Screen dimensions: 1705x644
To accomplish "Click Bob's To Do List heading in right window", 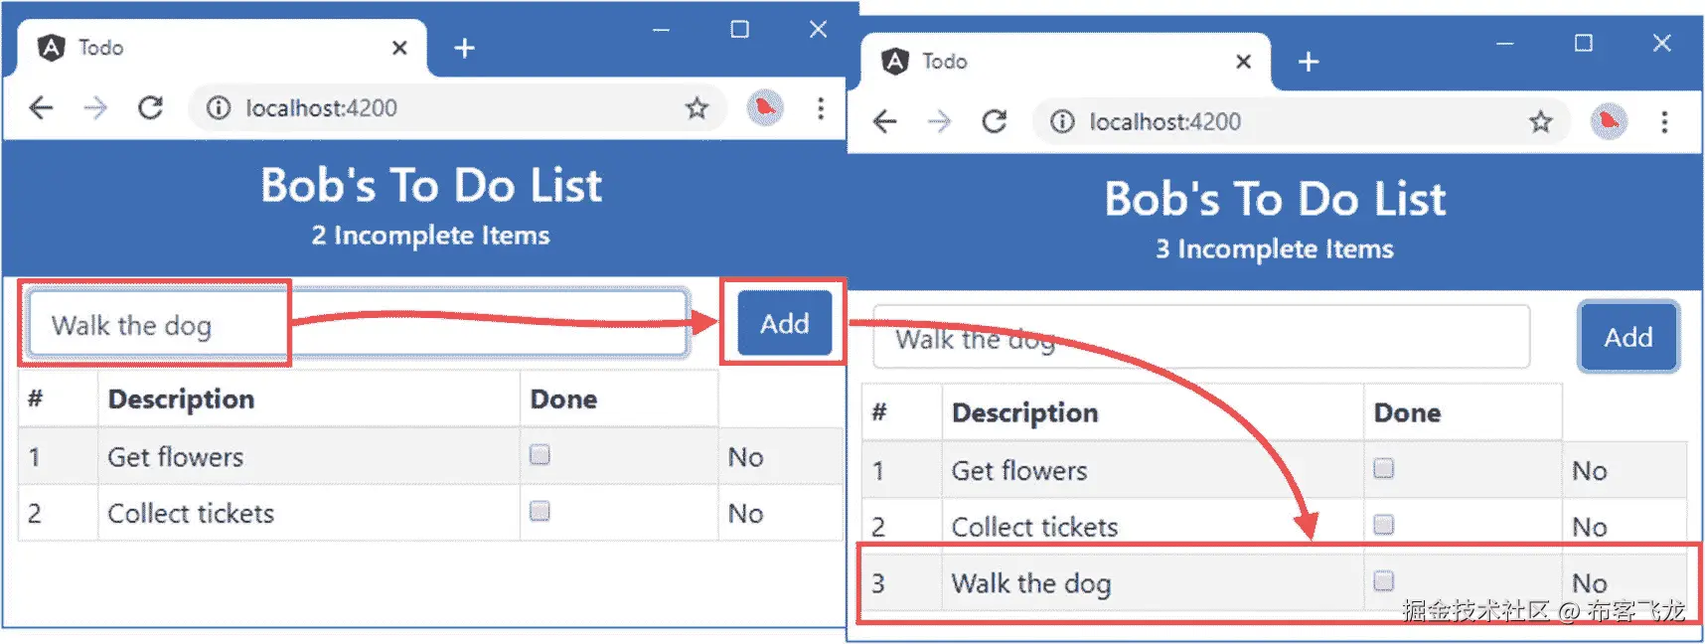I will (1275, 199).
